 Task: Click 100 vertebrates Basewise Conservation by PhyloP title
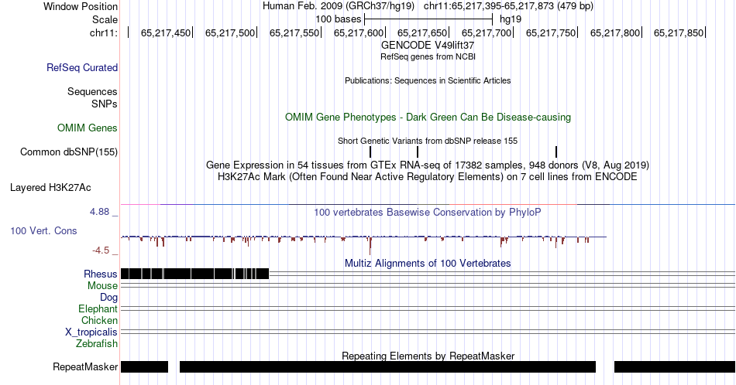(428, 212)
